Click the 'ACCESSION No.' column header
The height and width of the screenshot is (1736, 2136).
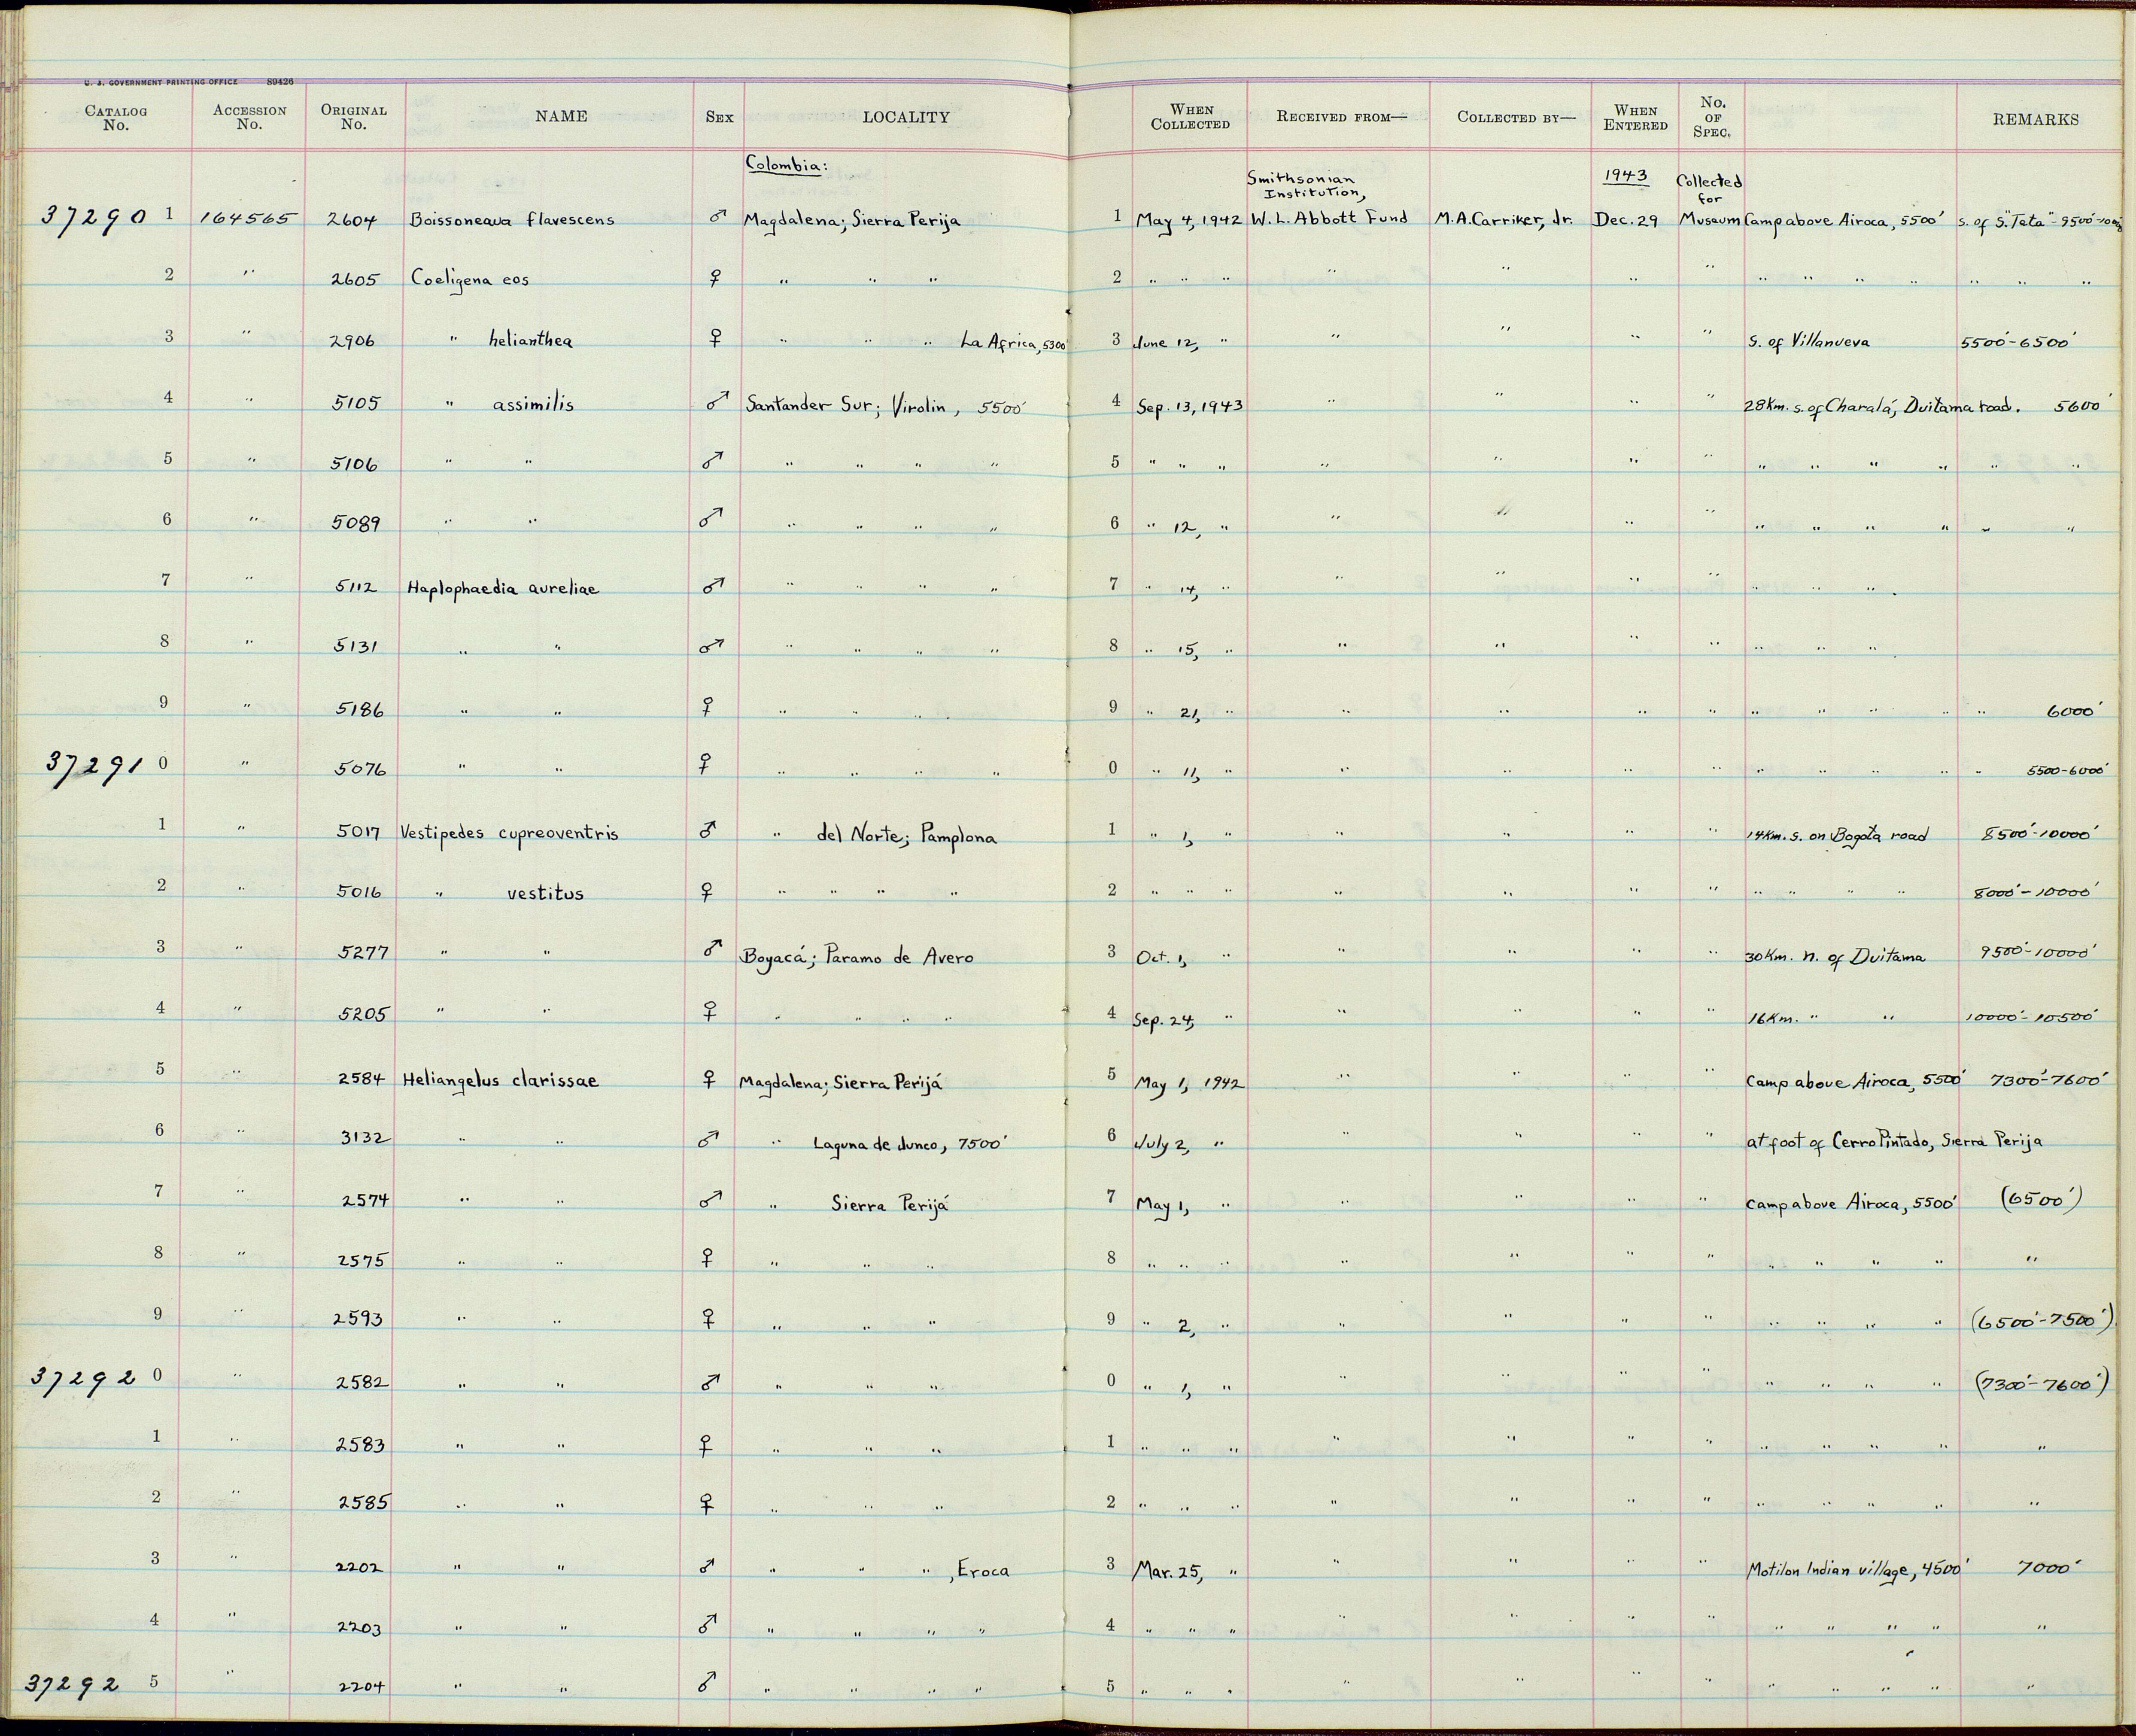point(249,118)
